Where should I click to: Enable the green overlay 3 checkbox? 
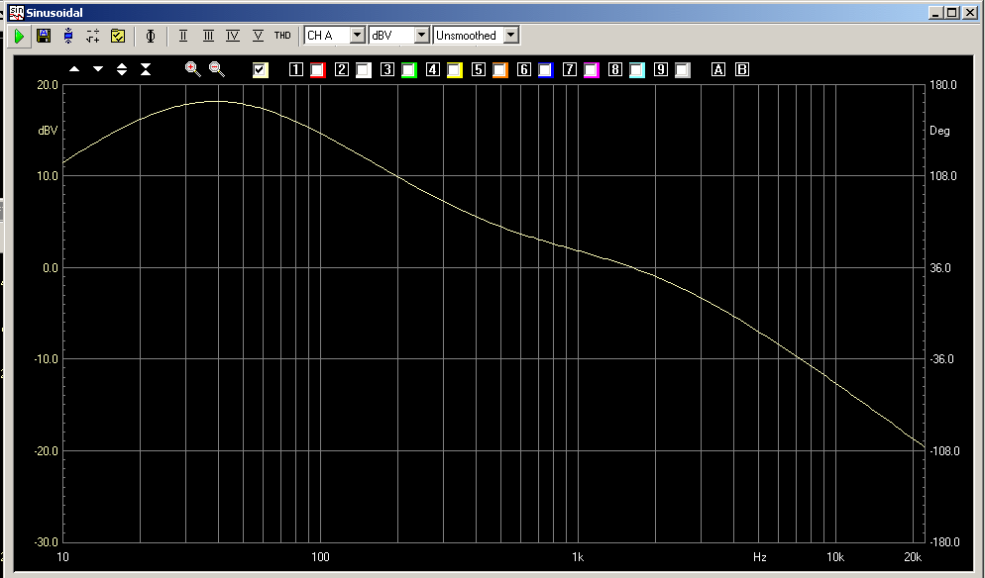pos(408,70)
